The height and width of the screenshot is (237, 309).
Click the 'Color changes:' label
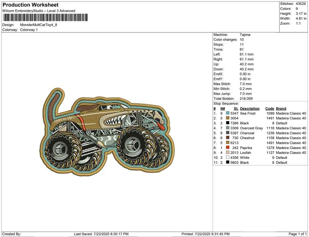[225, 40]
